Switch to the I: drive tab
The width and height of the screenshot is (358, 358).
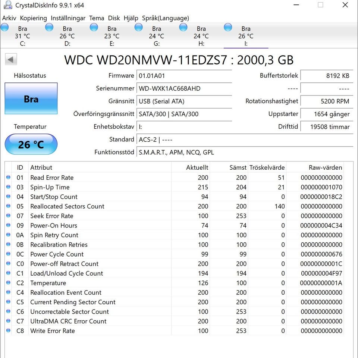pyautogui.click(x=246, y=36)
